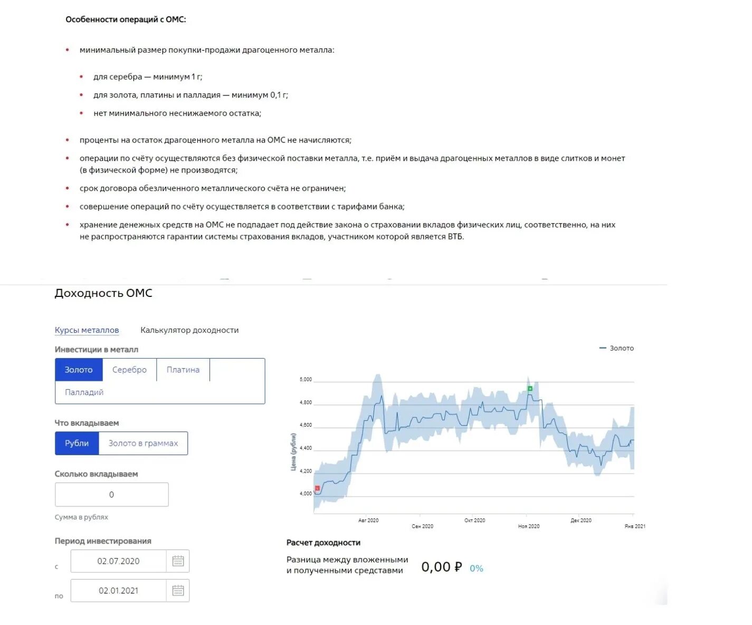
Task: Open calendar picker for start date 02.07.2020
Action: point(178,561)
